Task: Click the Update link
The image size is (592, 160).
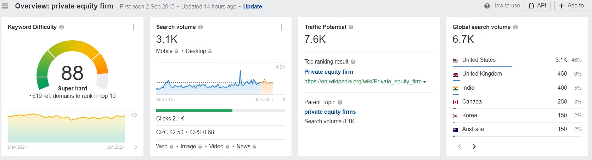Action: [x=252, y=6]
